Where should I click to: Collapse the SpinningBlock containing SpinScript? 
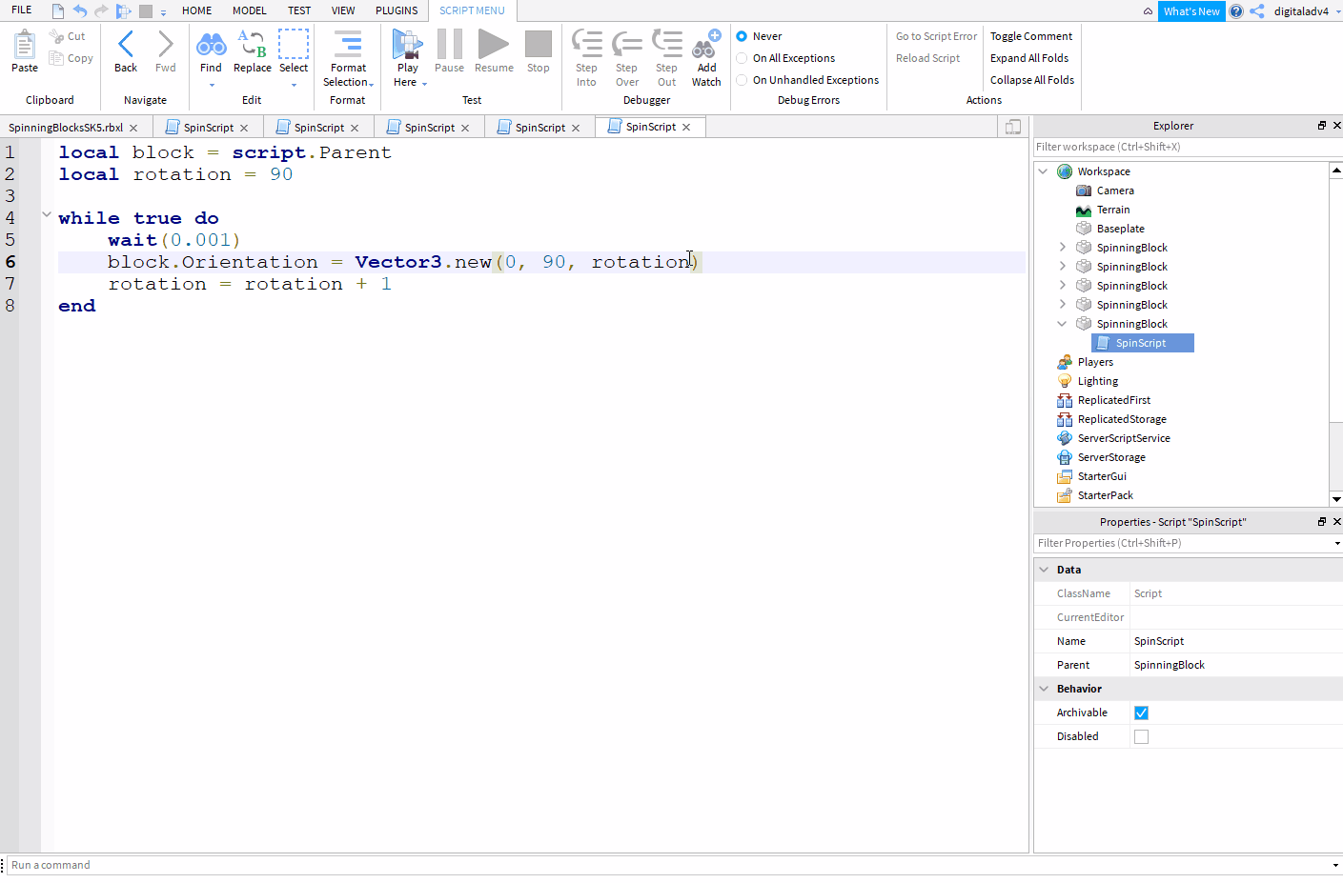(1062, 324)
